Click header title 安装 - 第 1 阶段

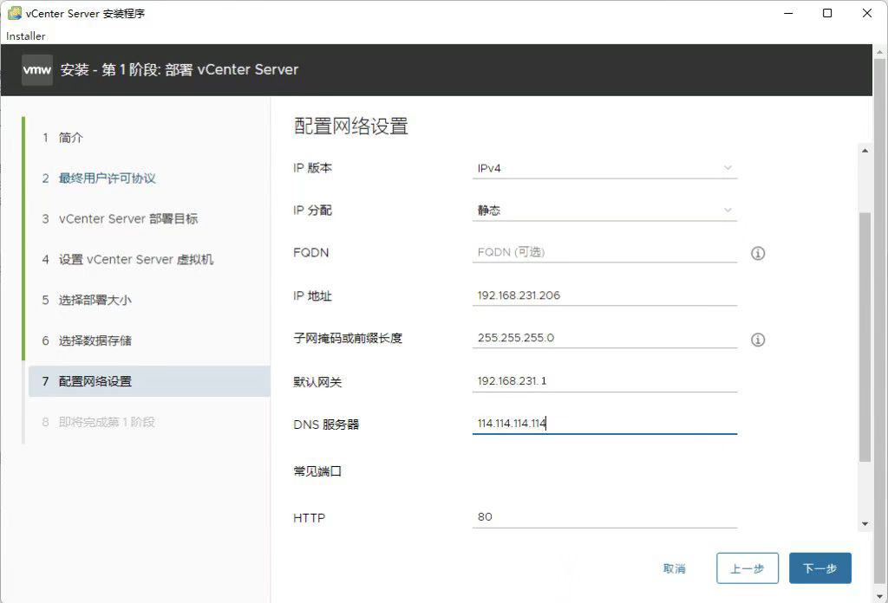pyautogui.click(x=180, y=69)
